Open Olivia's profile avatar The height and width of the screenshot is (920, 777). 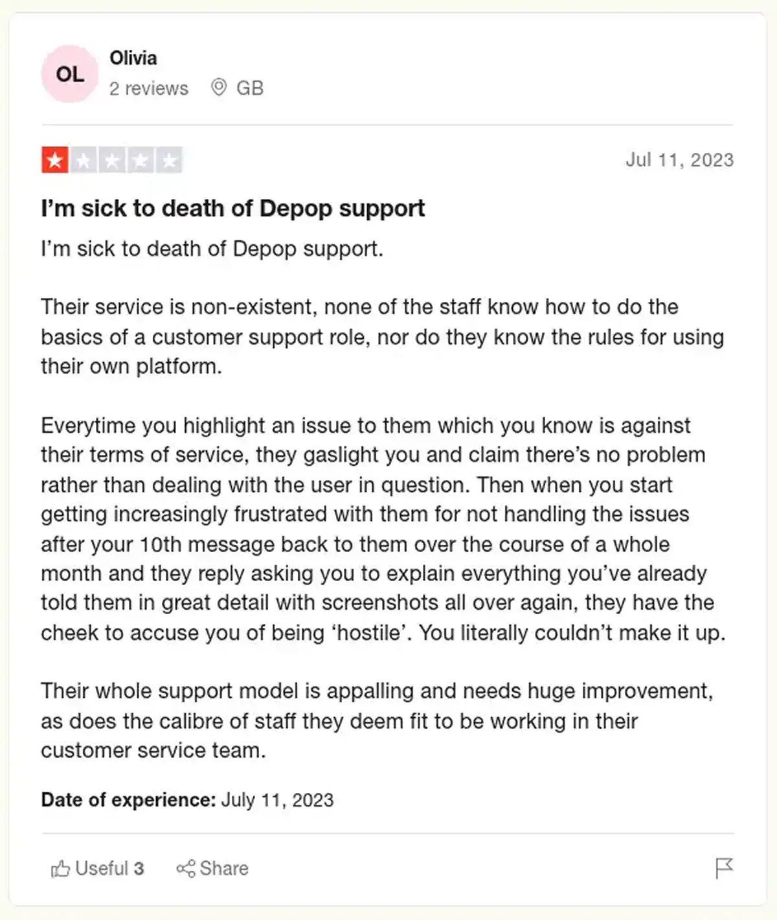pos(71,73)
